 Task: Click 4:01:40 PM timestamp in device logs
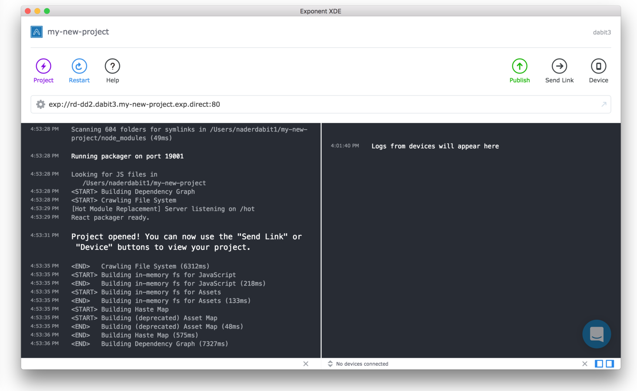click(345, 146)
